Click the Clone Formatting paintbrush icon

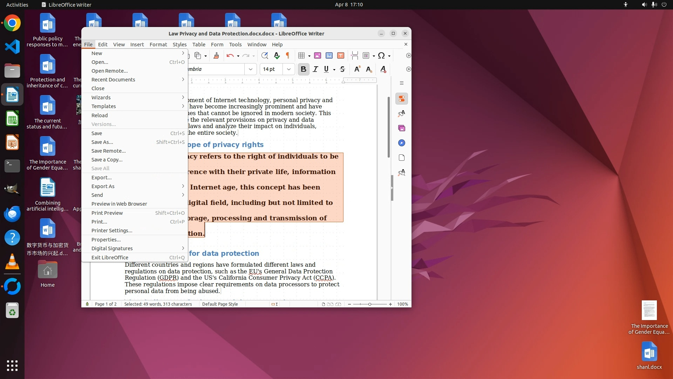tap(216, 55)
